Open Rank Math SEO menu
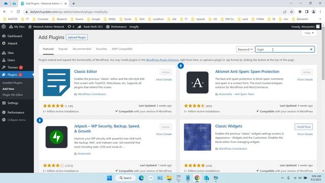Image resolution: width=325 pixels, height=183 pixels. pos(90,26)
